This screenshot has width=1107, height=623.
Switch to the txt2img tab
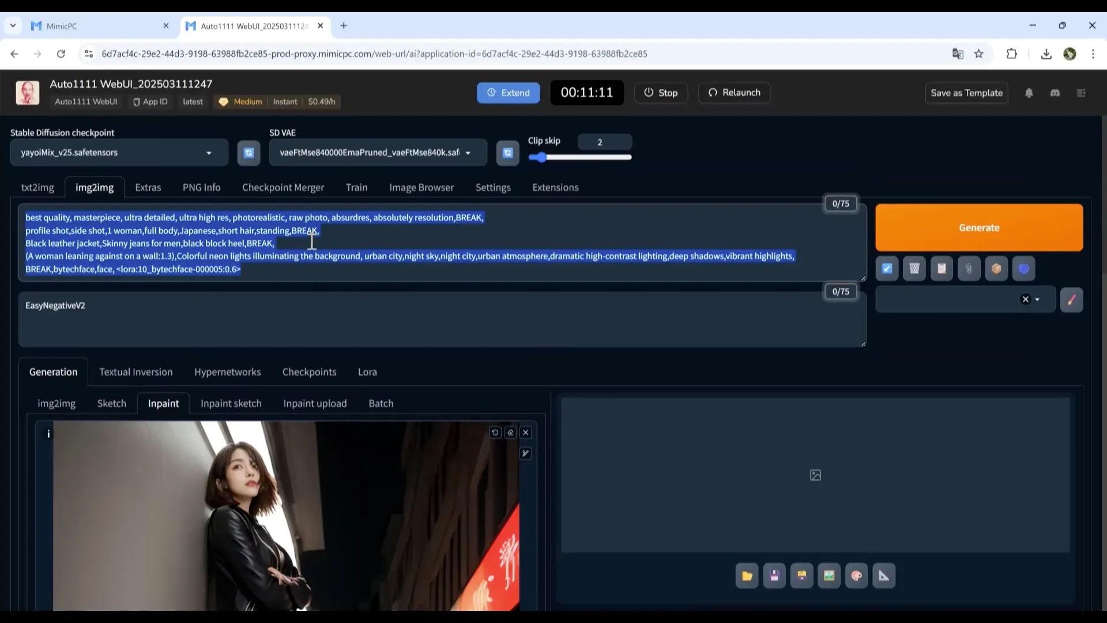click(x=37, y=187)
